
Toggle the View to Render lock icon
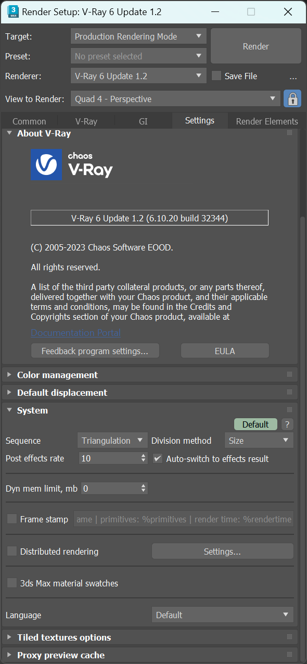(292, 99)
